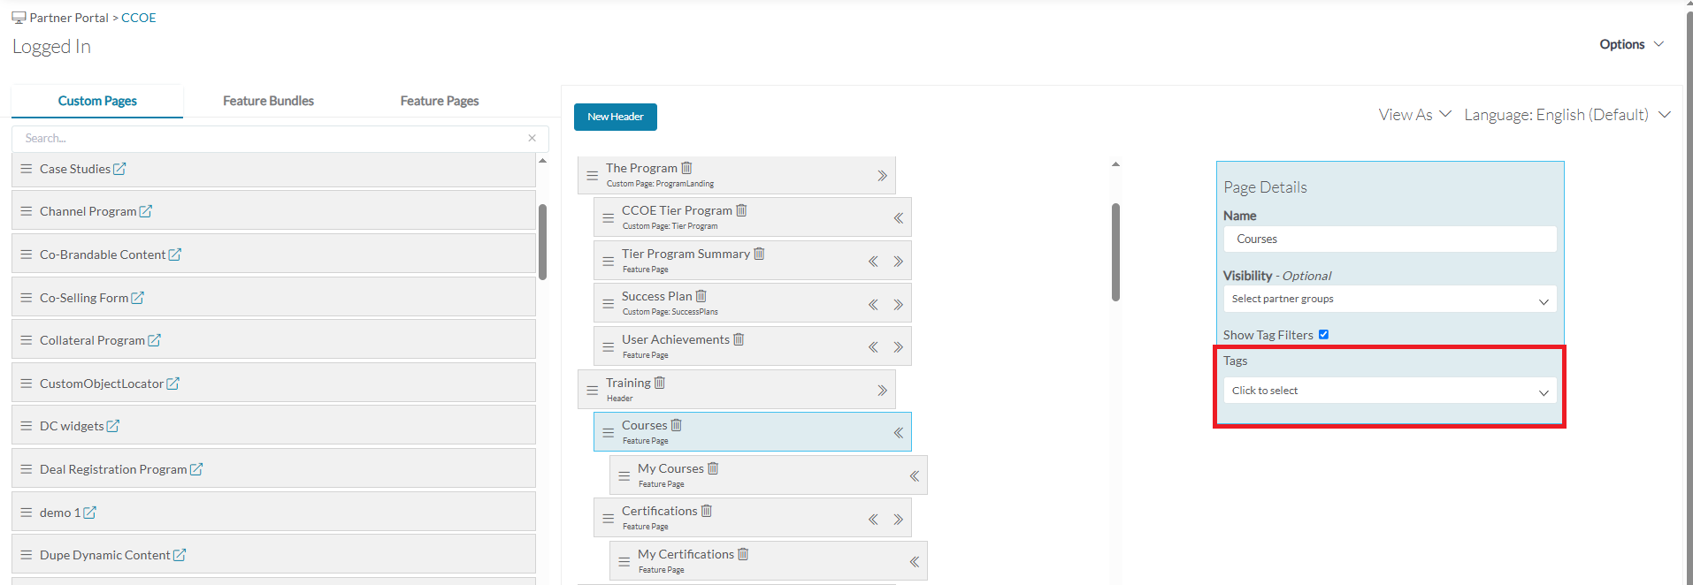The height and width of the screenshot is (585, 1693).
Task: Outdent My Courses using left chevrons
Action: click(x=915, y=476)
